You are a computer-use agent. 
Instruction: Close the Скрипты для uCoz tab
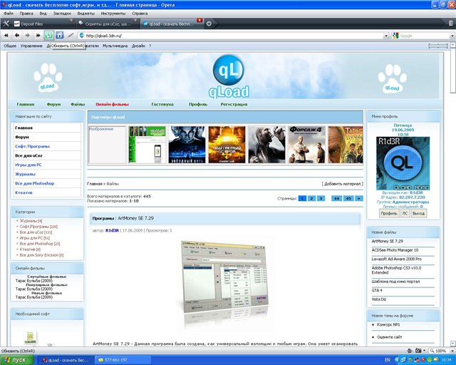point(135,20)
